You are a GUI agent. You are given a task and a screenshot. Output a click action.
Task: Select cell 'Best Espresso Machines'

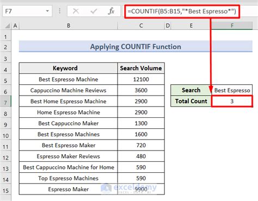point(68,134)
